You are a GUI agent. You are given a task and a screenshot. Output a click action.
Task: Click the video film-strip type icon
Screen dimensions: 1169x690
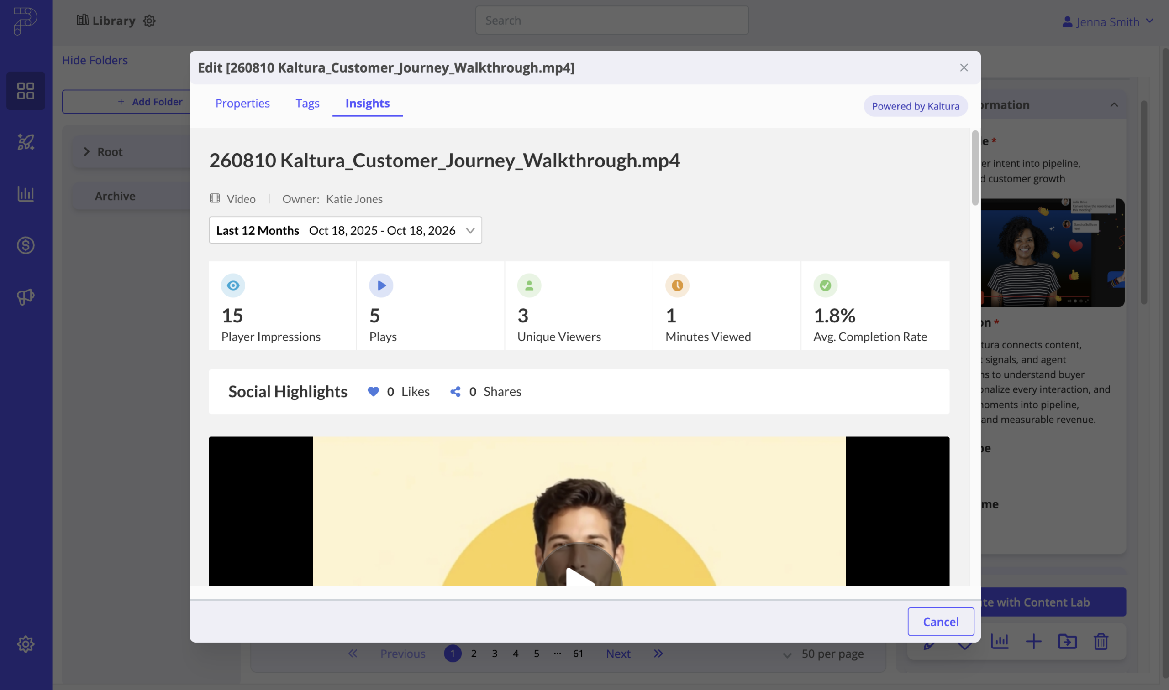pyautogui.click(x=214, y=198)
